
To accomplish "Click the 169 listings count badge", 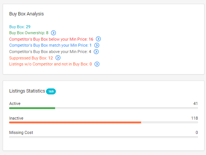I will tap(51, 91).
